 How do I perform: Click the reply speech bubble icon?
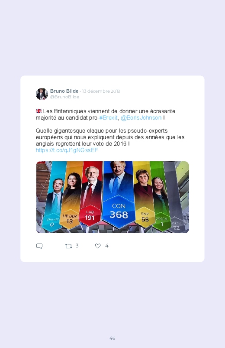pos(39,246)
